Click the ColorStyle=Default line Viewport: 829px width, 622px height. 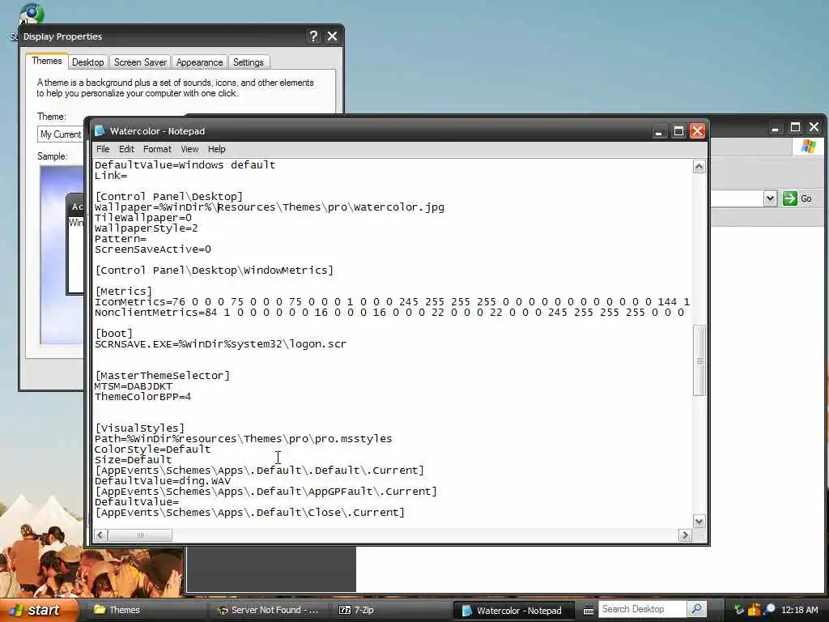coord(152,449)
